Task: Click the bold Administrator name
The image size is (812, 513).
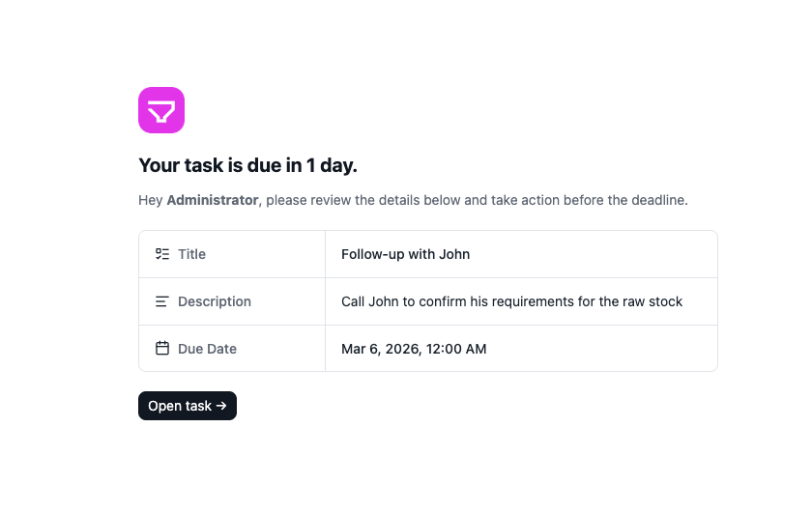Action: pos(212,200)
